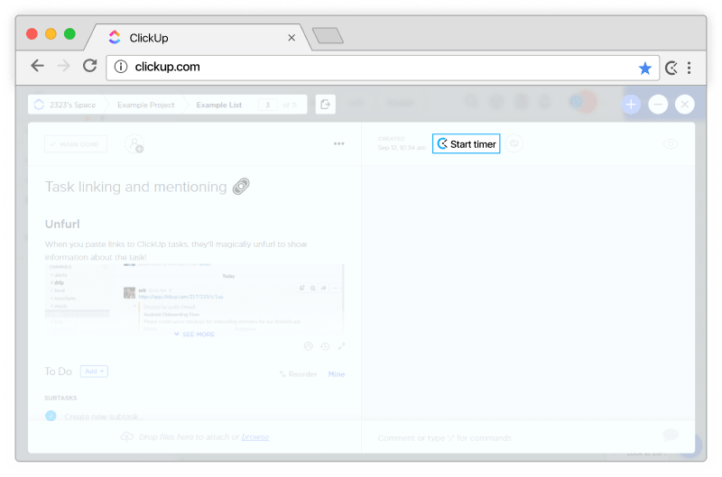Click the browse link for attachments

pyautogui.click(x=255, y=437)
